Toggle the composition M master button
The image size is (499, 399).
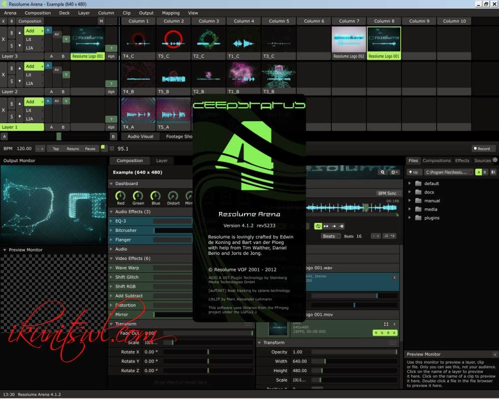[101, 21]
